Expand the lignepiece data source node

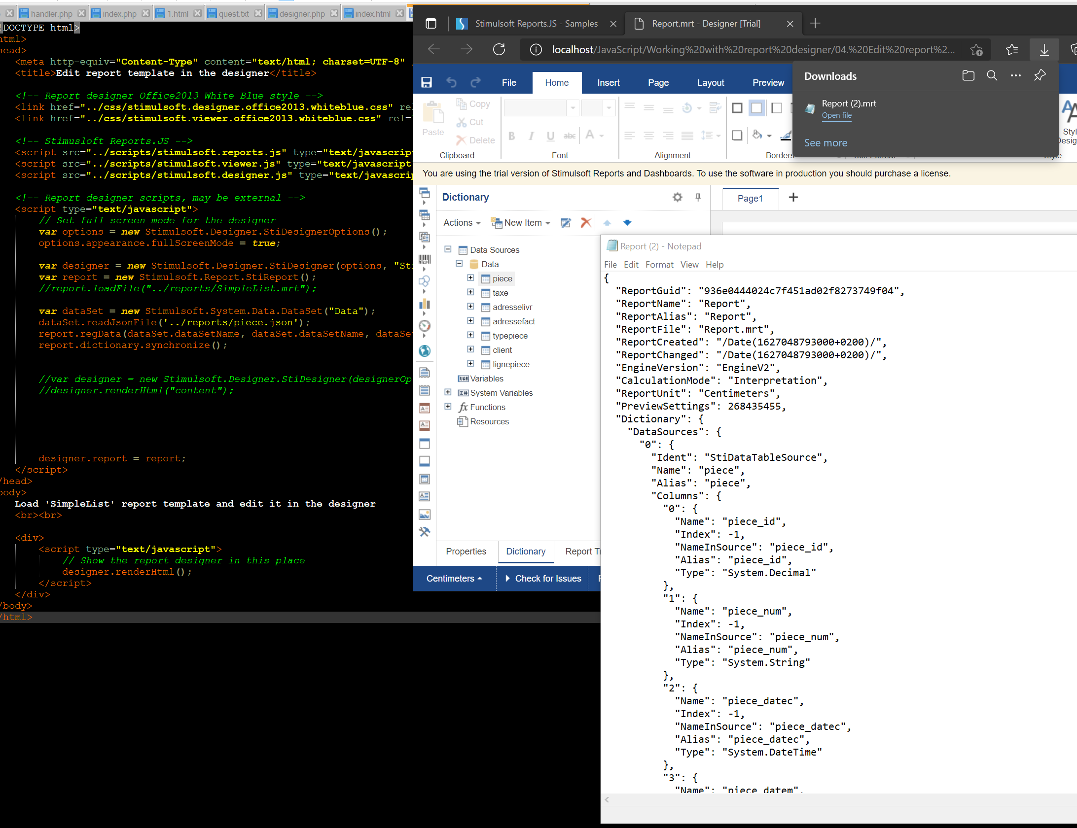click(x=470, y=364)
